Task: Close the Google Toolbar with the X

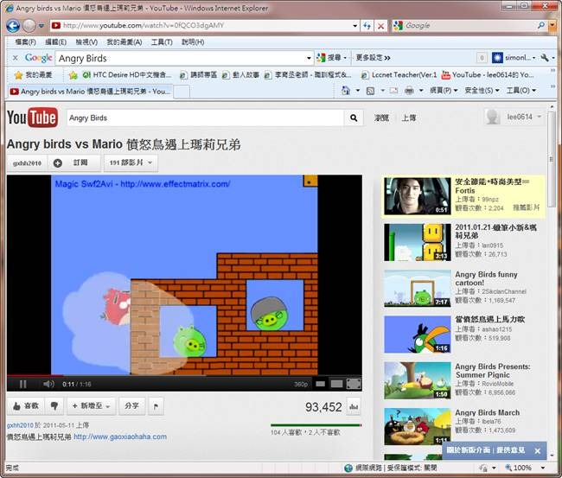Action: point(15,58)
